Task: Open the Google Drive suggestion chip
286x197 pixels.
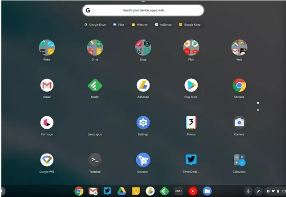Action: point(95,24)
